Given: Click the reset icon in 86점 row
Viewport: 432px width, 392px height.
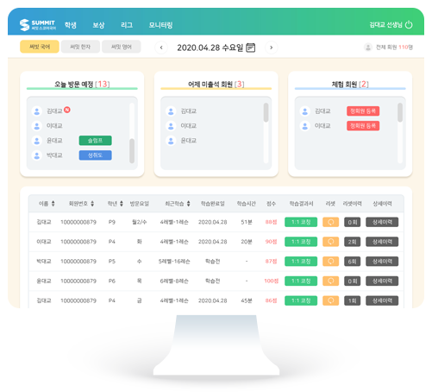Looking at the screenshot, I should coord(331,300).
